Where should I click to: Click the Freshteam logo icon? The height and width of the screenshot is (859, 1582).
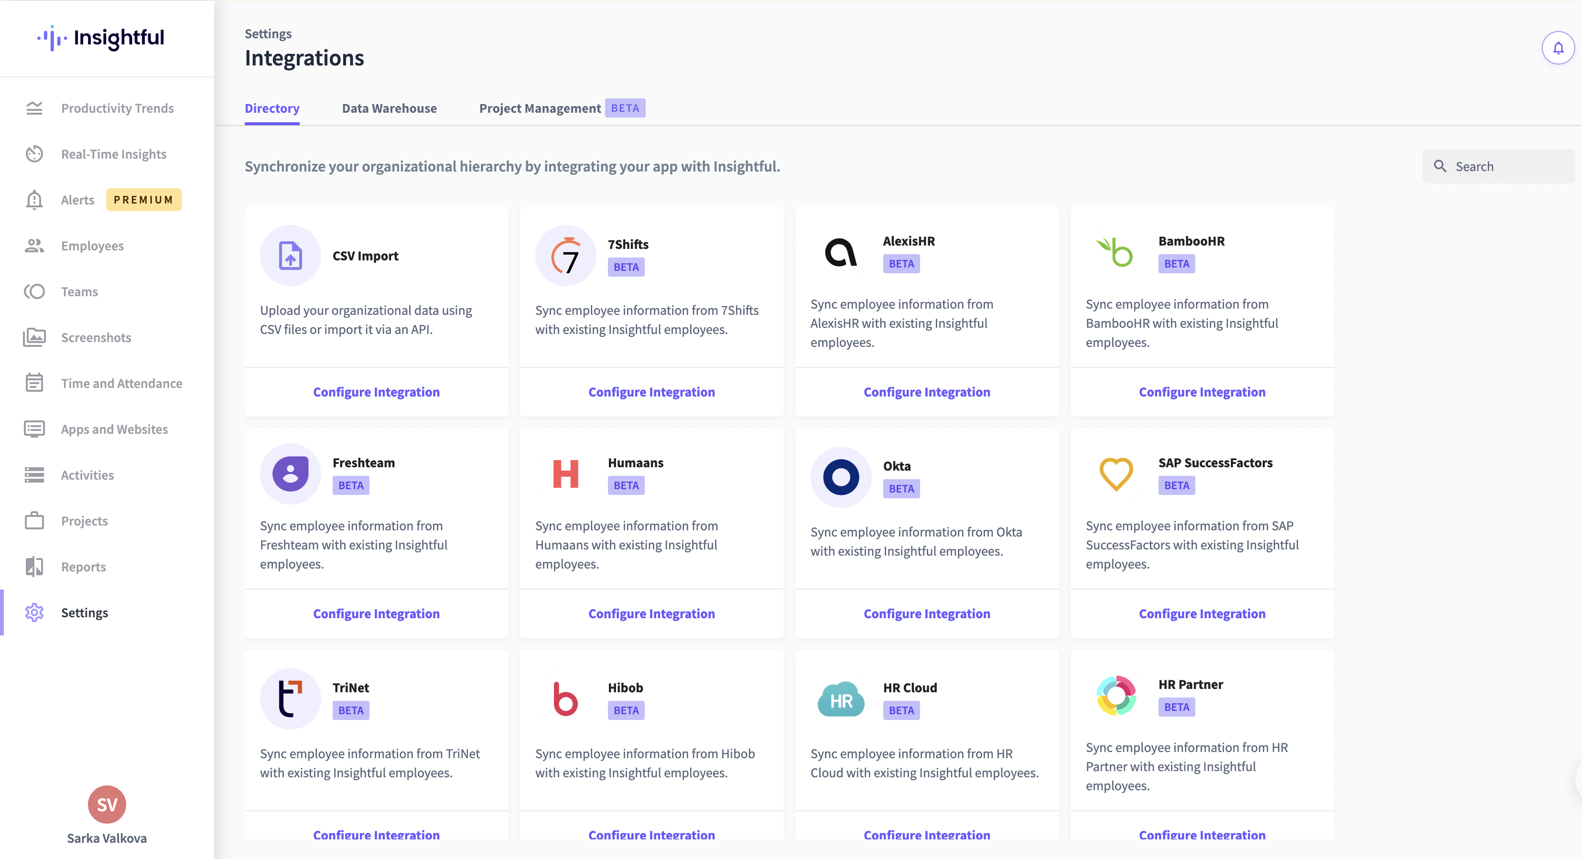(x=291, y=474)
